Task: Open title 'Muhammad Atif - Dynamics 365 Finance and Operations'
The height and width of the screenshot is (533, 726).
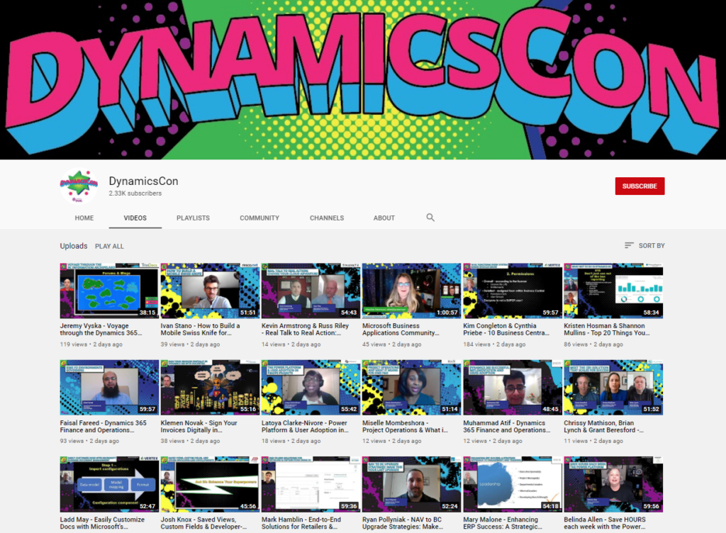Action: [507, 427]
